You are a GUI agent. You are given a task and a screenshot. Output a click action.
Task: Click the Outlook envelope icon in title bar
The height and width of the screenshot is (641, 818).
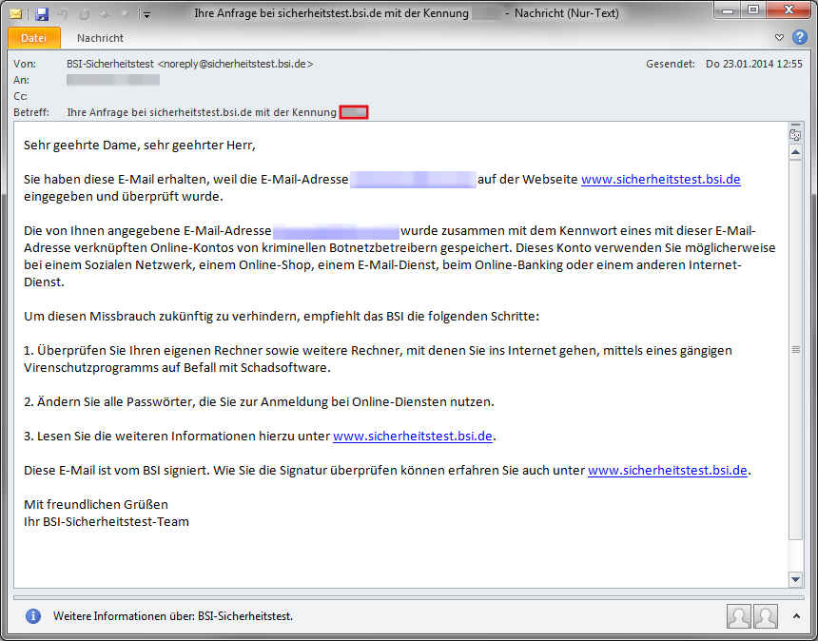[16, 14]
